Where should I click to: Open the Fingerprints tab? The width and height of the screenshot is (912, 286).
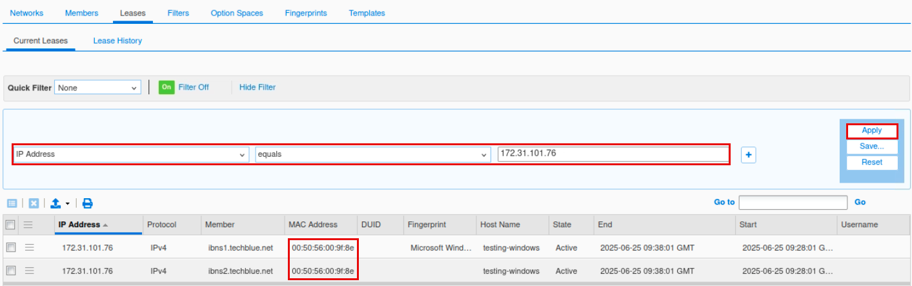(305, 13)
